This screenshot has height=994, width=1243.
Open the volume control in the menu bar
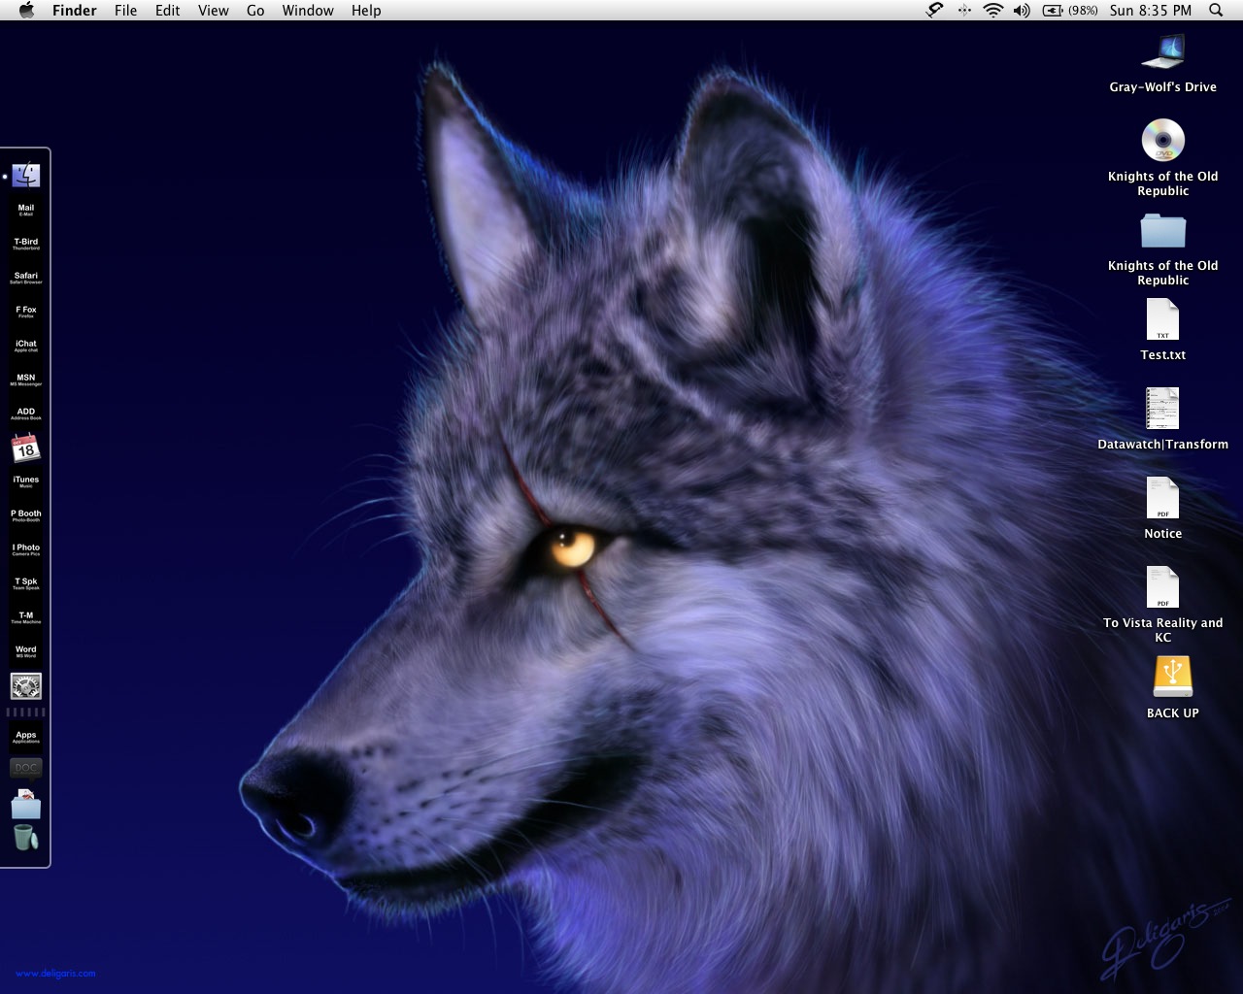[1022, 11]
